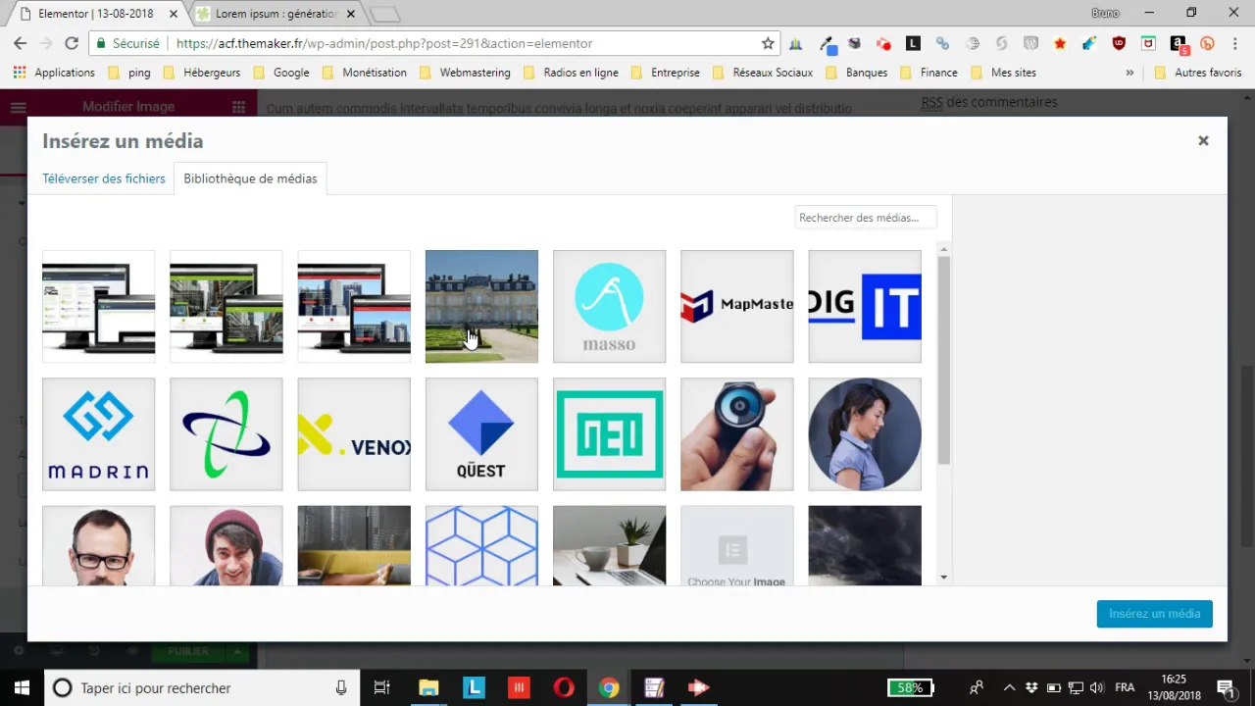Select the circular woman portrait thumbnail
Screen dimensions: 1255x706
coord(865,434)
